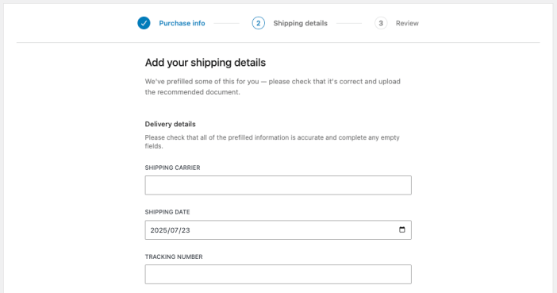Image resolution: width=557 pixels, height=293 pixels.
Task: Focus the Tracking Number text box
Action: [x=278, y=274]
